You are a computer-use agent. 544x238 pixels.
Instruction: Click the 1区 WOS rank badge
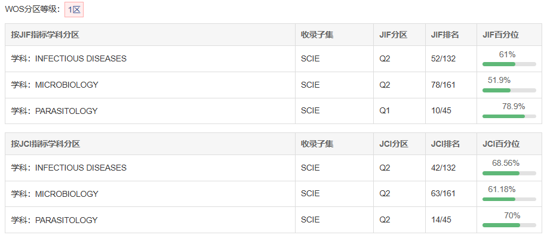click(74, 10)
